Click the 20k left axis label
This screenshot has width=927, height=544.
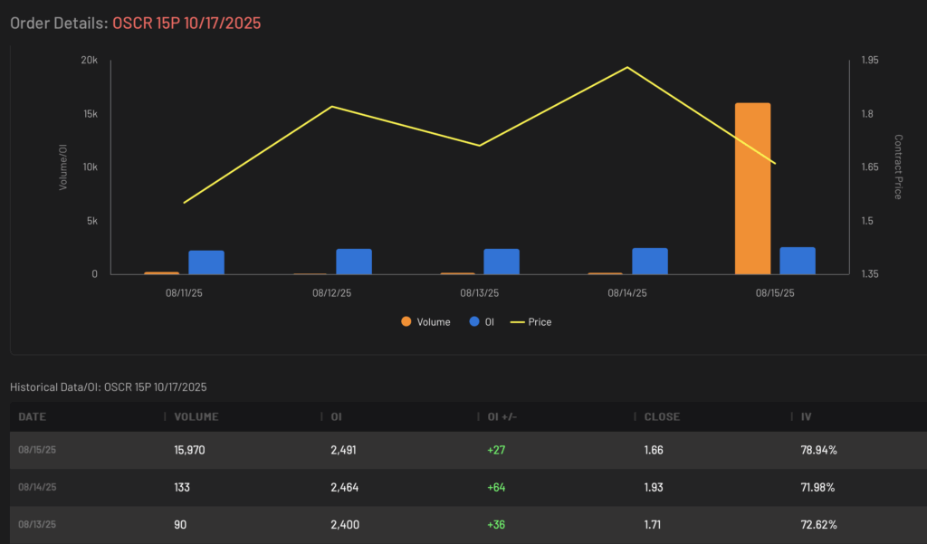point(90,61)
